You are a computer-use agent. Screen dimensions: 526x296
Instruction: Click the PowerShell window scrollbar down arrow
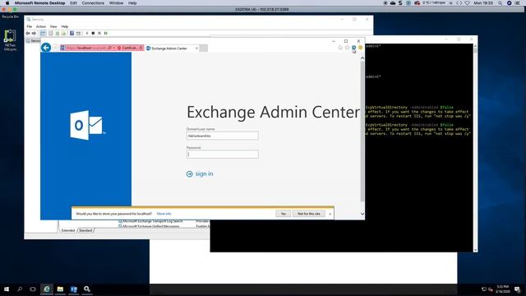point(475,250)
